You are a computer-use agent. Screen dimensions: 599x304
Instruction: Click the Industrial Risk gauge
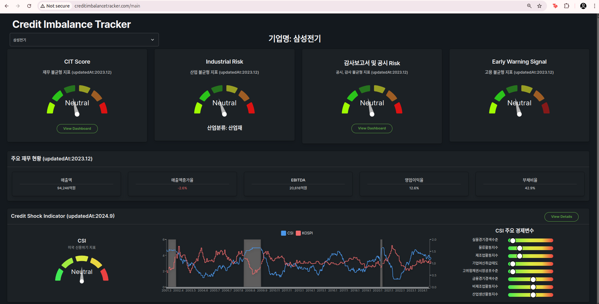tap(224, 100)
